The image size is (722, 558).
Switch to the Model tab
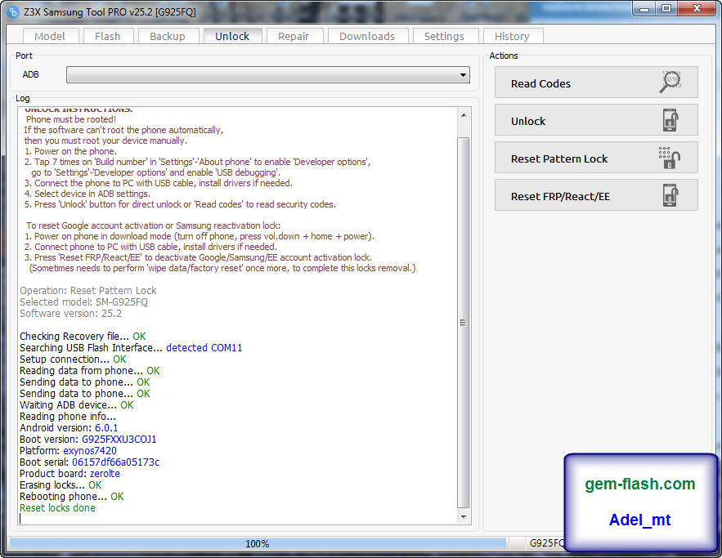[50, 36]
